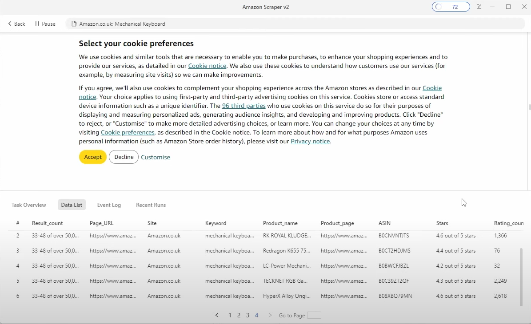The height and width of the screenshot is (324, 531).
Task: Click the ASIN column header
Action: click(x=385, y=223)
